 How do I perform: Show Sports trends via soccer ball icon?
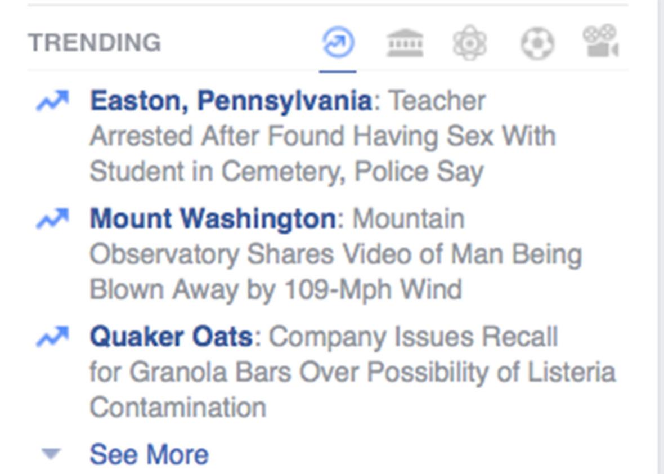tap(537, 43)
